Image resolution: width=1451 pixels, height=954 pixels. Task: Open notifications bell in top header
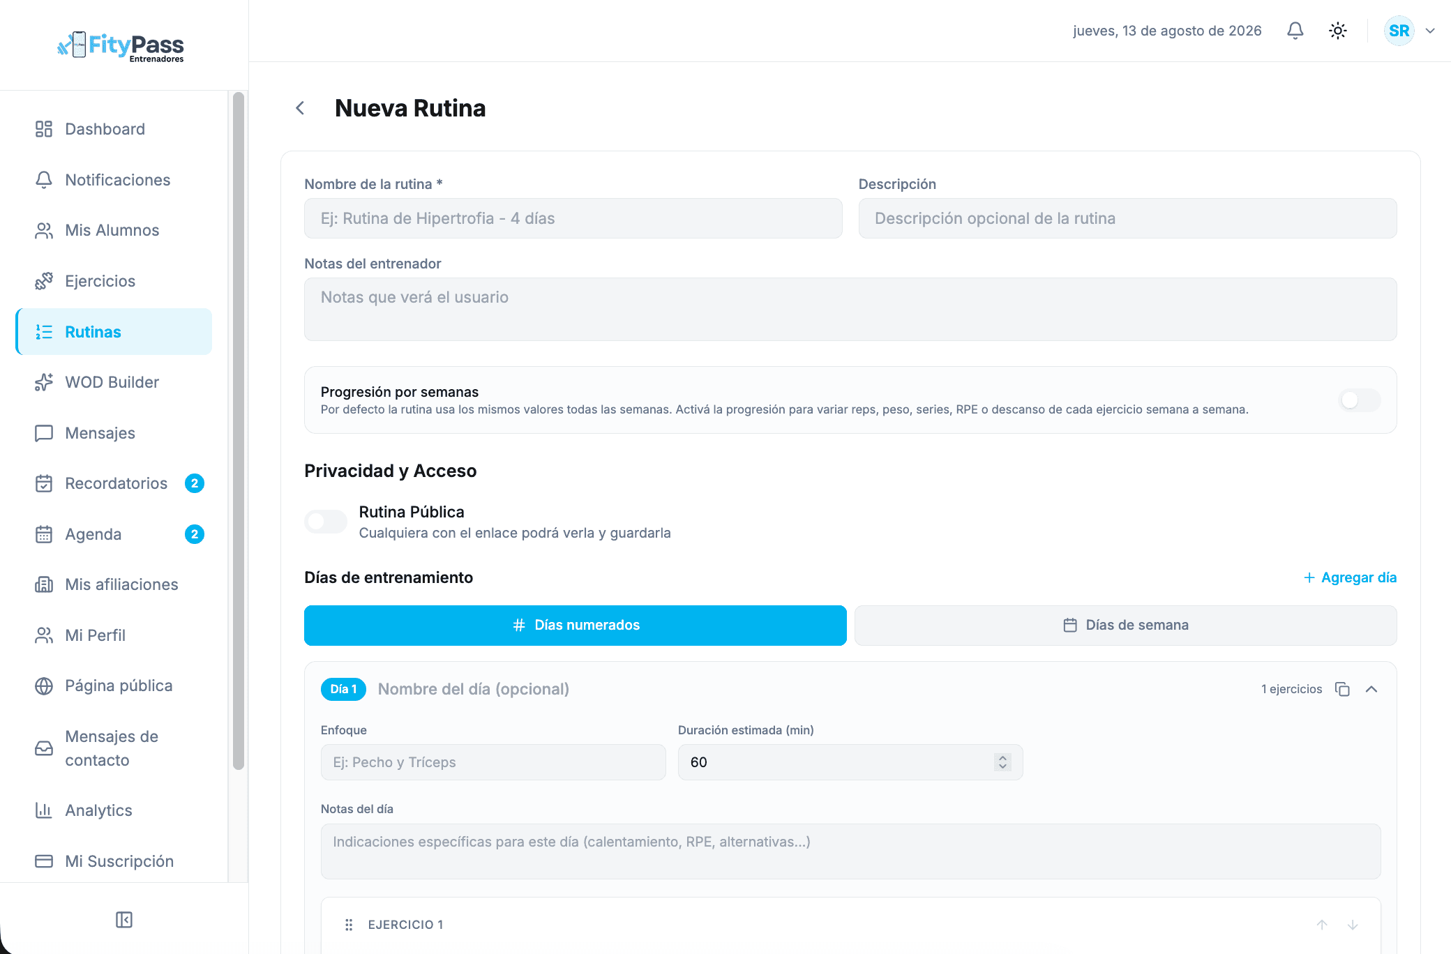coord(1295,31)
